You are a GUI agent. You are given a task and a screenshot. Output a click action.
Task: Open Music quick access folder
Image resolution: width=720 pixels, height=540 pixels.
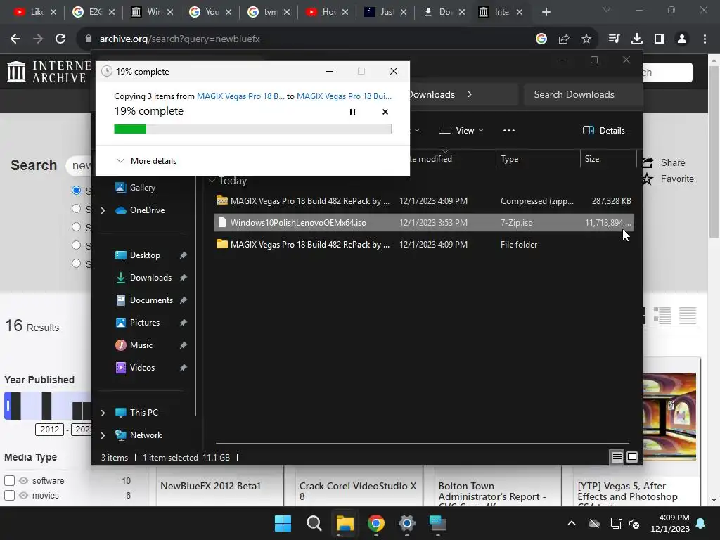click(141, 345)
